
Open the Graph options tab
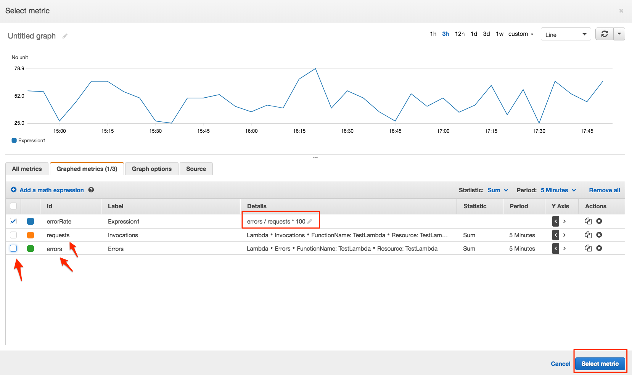tap(152, 169)
